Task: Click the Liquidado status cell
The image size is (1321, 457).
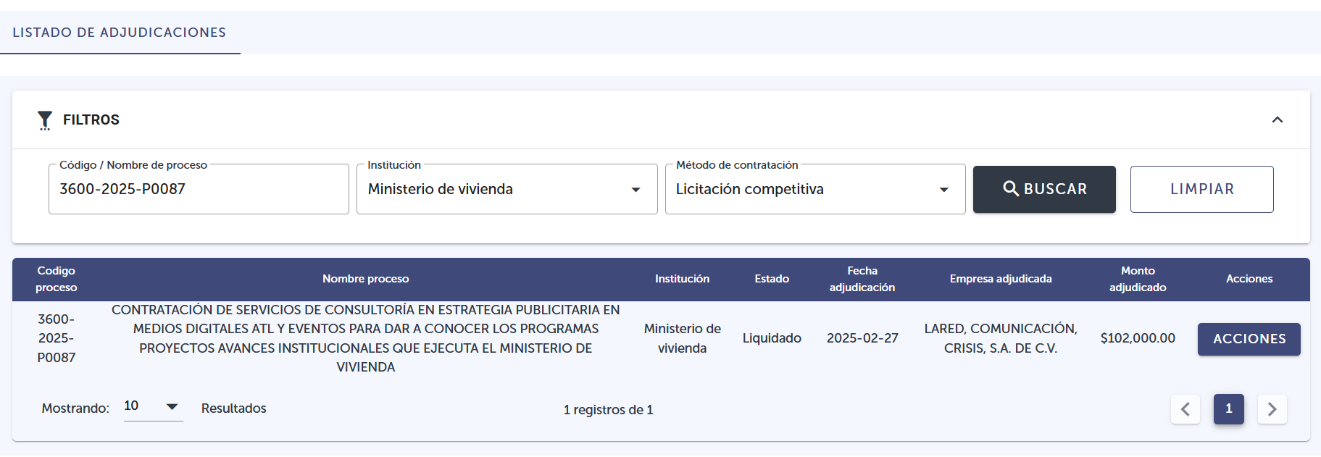Action: 772,338
